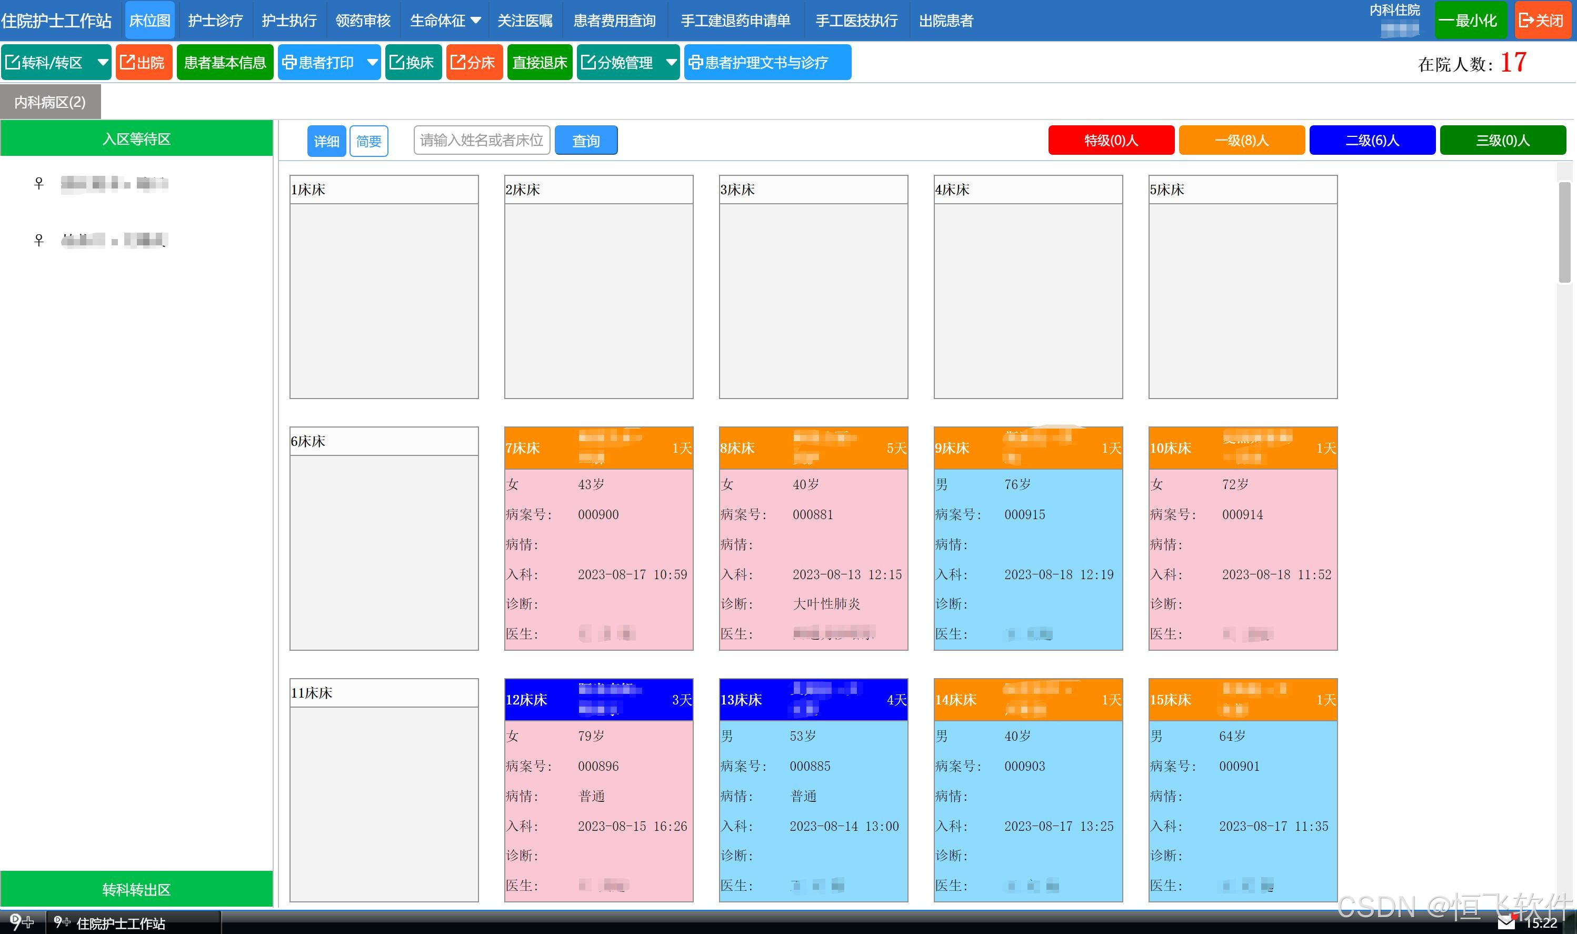Switch to 简要 brief view
1577x934 pixels.
point(368,141)
